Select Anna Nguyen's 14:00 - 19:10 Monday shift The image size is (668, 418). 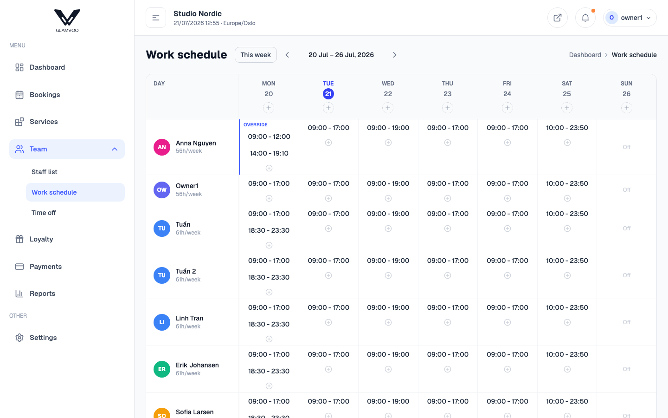[269, 153]
